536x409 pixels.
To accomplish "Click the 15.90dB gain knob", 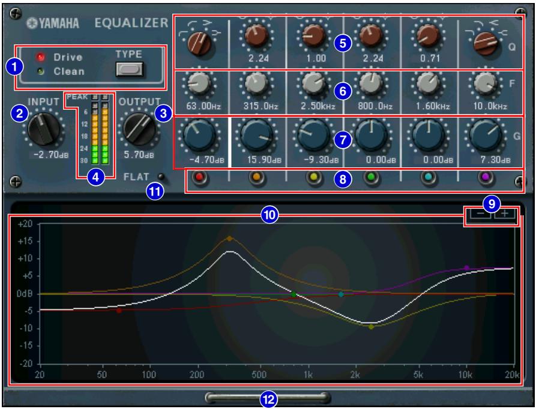I will tap(257, 136).
